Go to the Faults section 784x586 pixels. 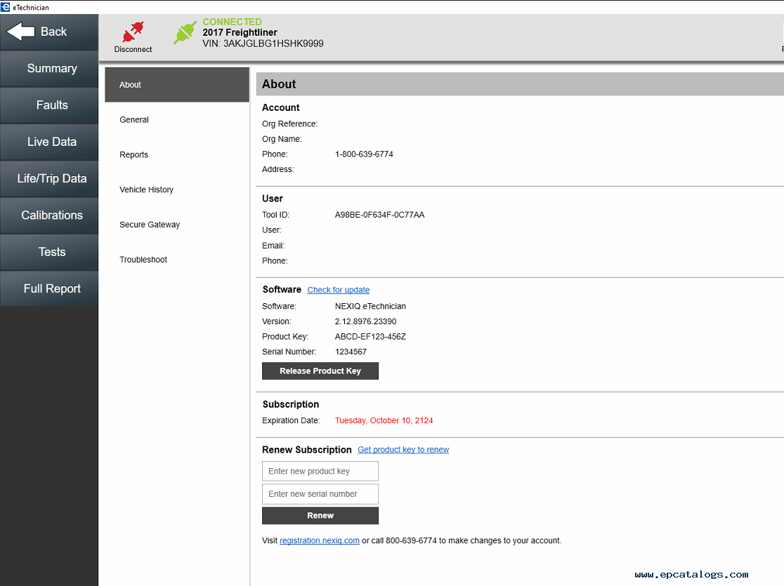(x=49, y=105)
